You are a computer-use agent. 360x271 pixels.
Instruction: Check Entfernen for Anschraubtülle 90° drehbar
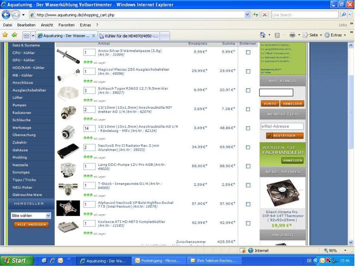(x=248, y=109)
